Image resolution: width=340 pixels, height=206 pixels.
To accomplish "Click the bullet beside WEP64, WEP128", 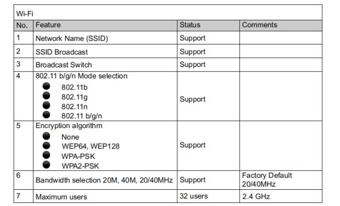I will coord(46,145).
